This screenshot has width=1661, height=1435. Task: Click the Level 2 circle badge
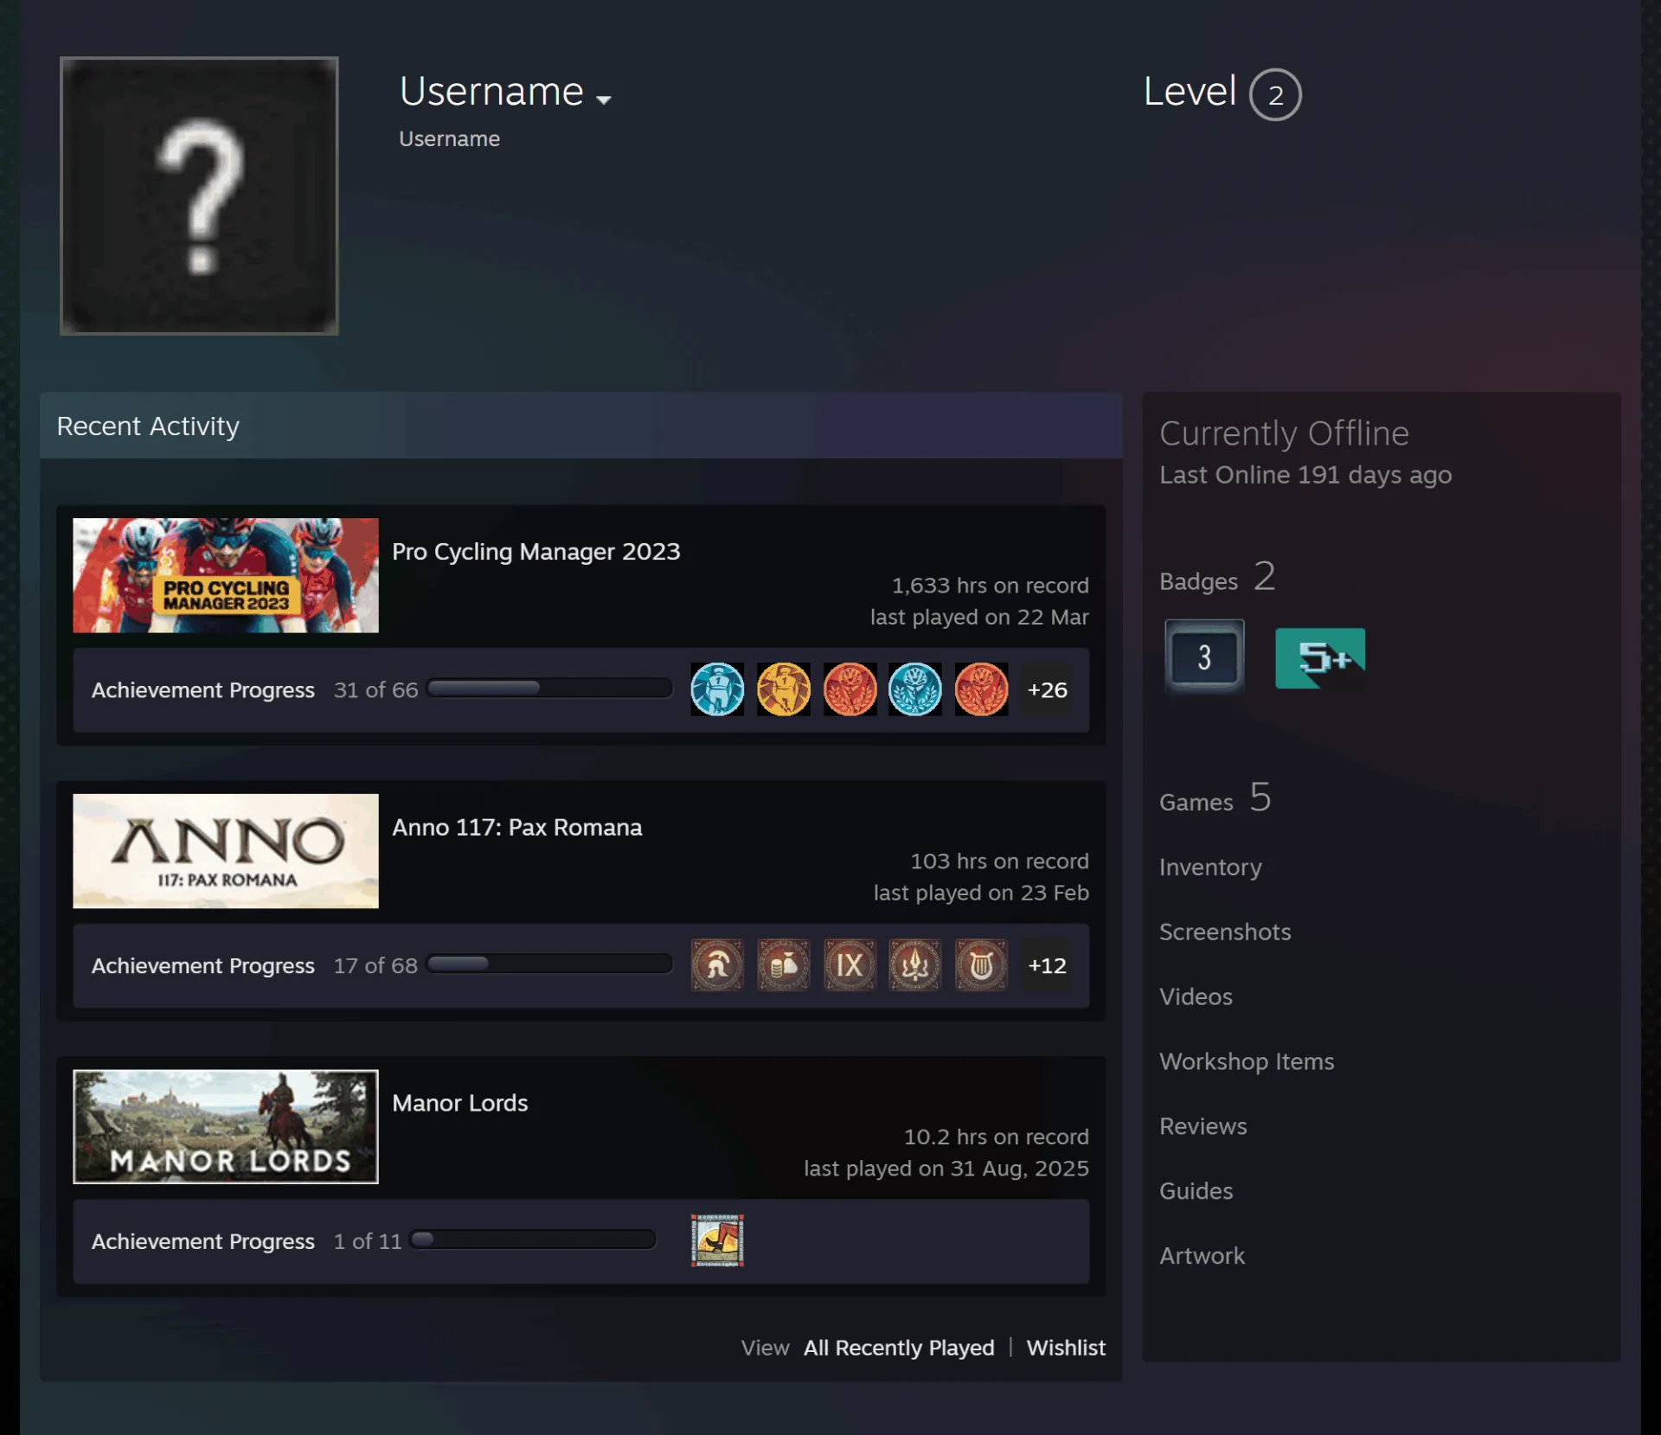pos(1275,94)
